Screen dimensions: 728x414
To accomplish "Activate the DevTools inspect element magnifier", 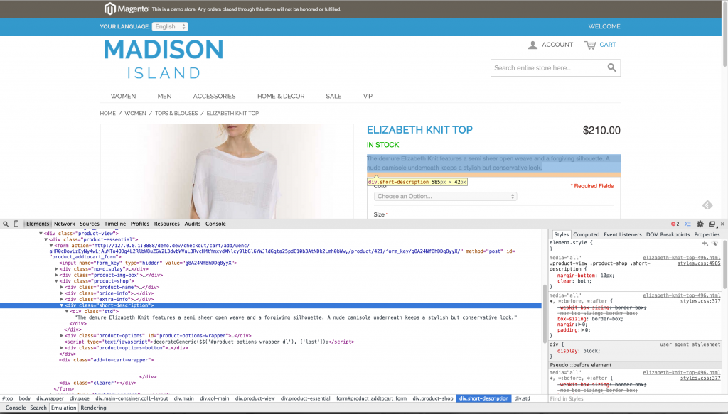I will [x=6, y=224].
